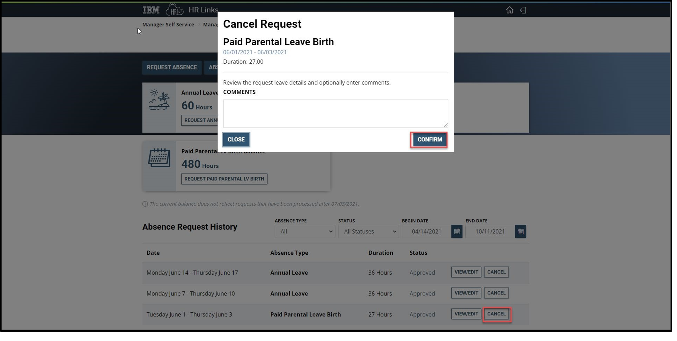Open the Manager Self Service breadcrumb
This screenshot has height=341, width=677.
(168, 24)
